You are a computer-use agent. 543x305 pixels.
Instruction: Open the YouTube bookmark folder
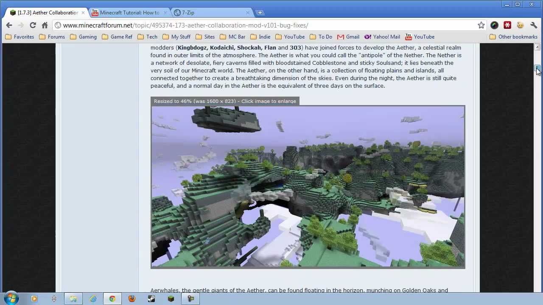(290, 37)
